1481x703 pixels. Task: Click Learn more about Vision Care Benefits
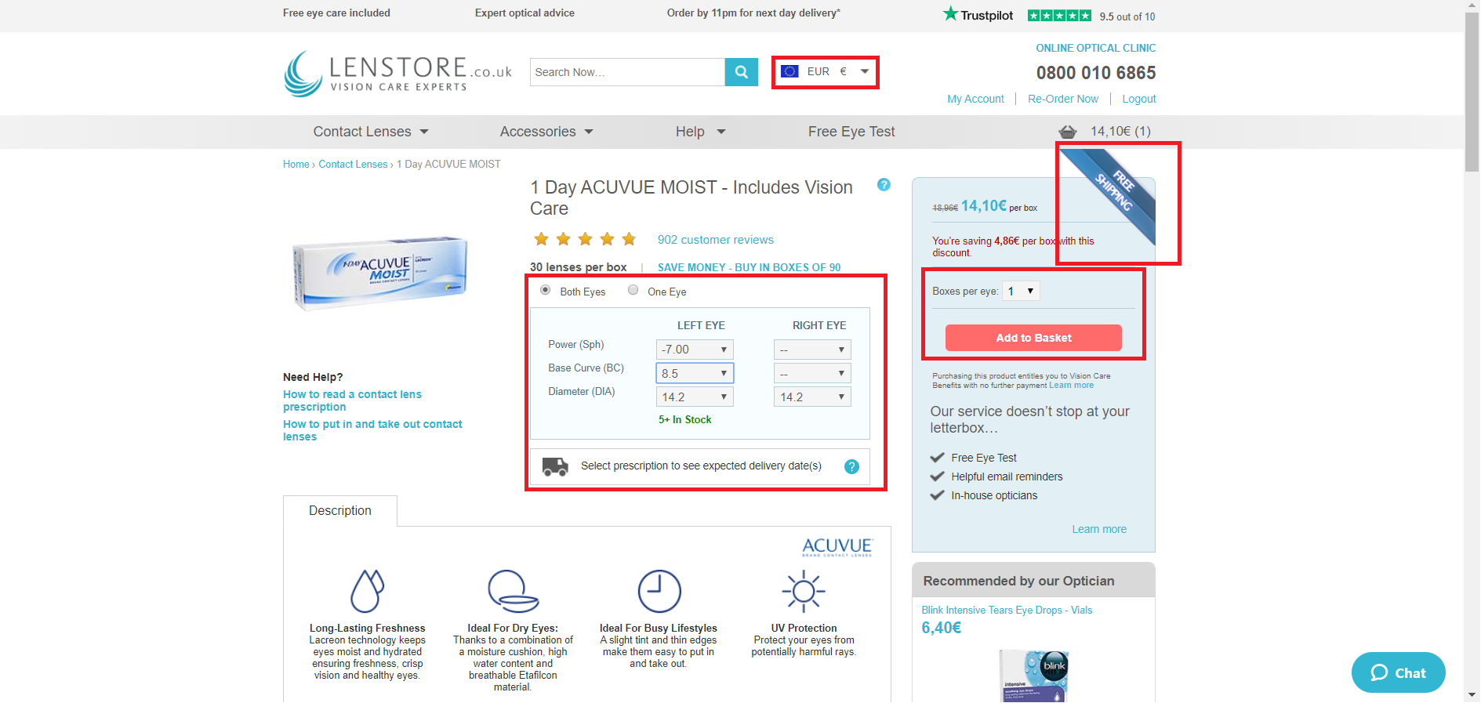[x=1071, y=385]
